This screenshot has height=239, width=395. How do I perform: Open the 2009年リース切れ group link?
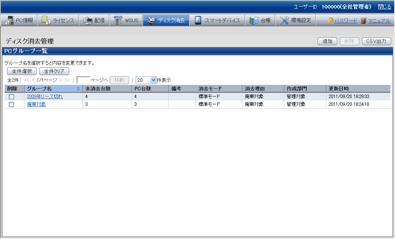45,97
